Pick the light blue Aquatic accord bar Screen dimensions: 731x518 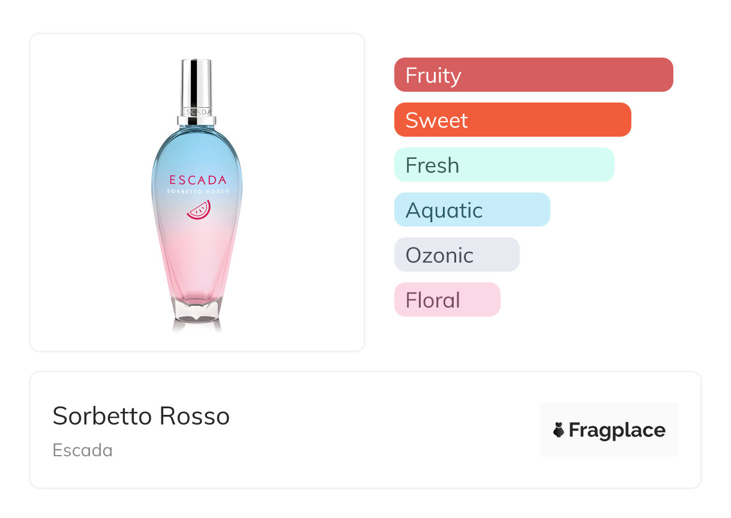click(472, 210)
